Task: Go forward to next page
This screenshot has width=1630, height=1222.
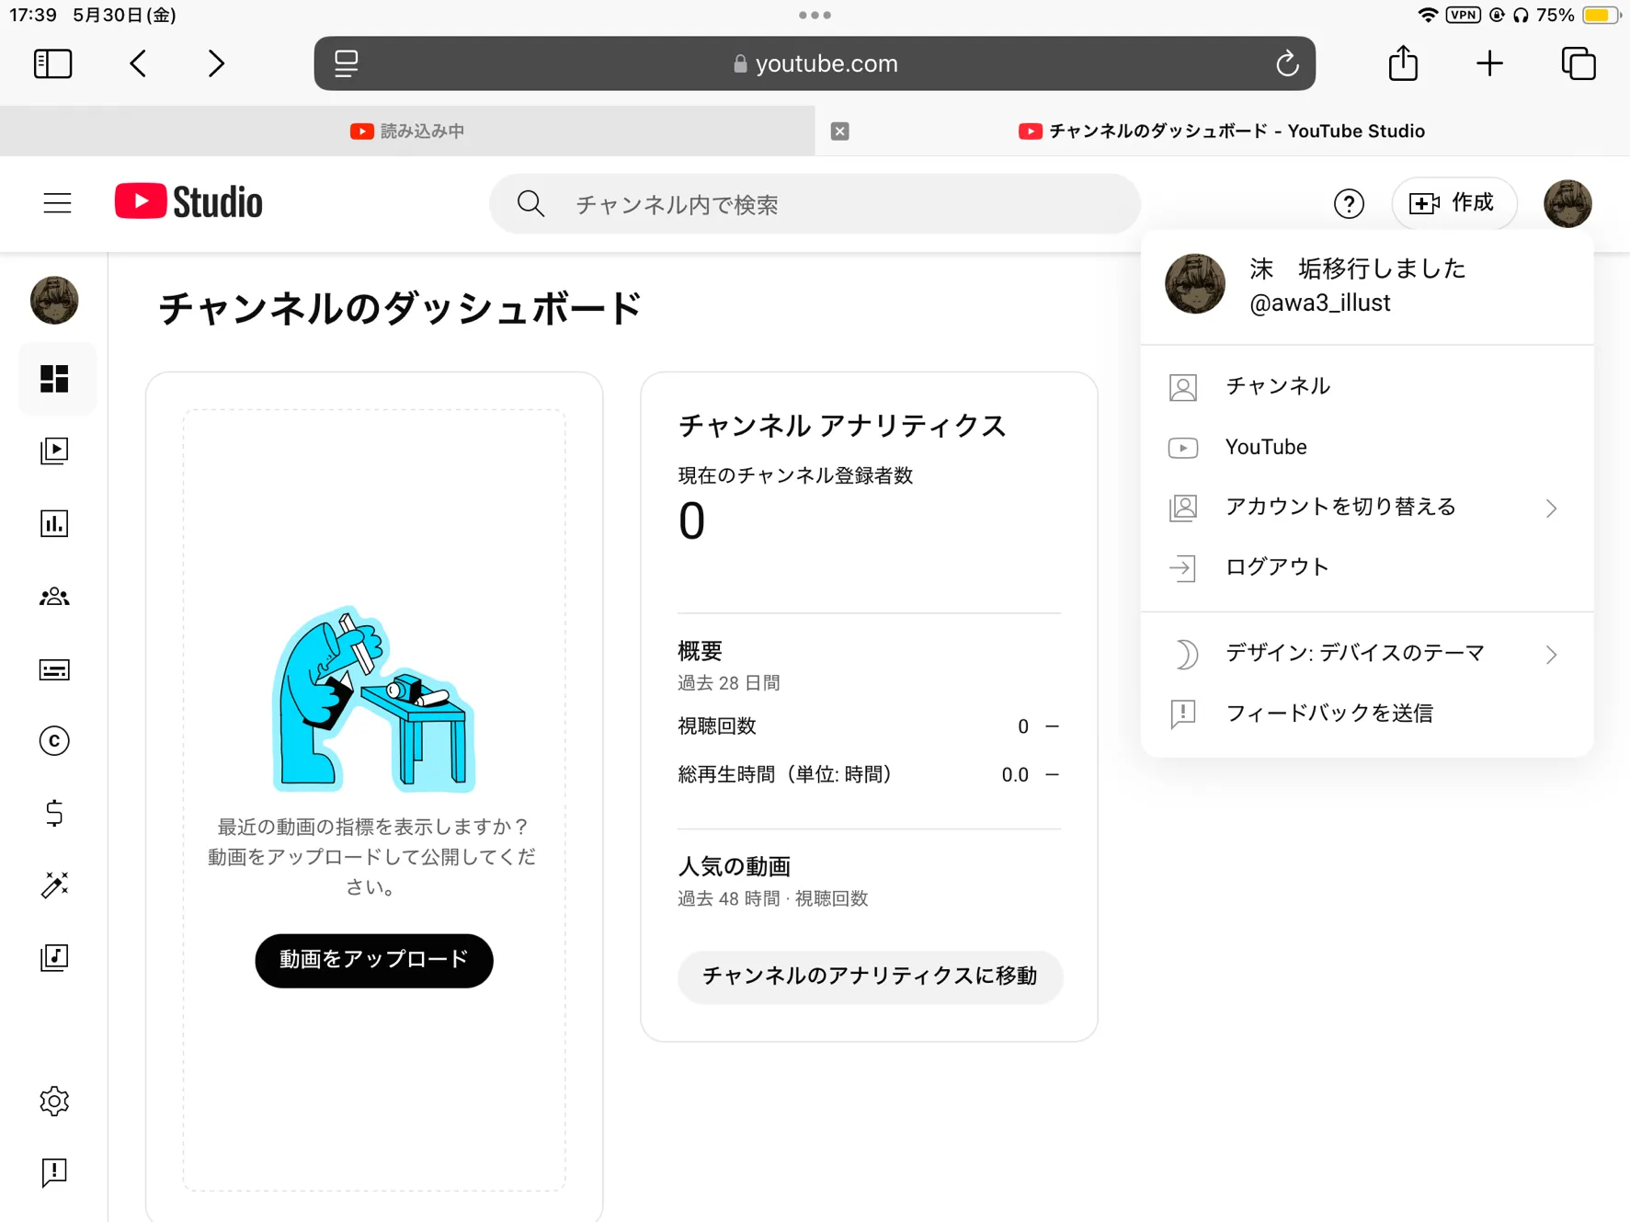Action: click(x=216, y=63)
